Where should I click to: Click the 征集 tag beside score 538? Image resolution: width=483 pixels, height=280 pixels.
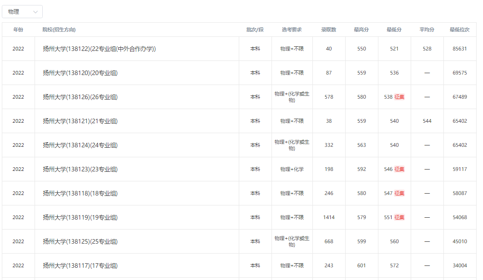click(x=399, y=97)
